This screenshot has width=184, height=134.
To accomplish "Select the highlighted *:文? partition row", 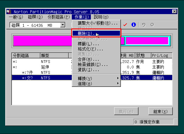I will click(x=92, y=78).
